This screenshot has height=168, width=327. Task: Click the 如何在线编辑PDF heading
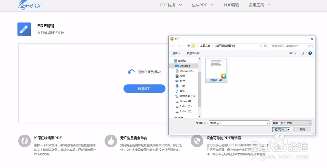coord(48,138)
